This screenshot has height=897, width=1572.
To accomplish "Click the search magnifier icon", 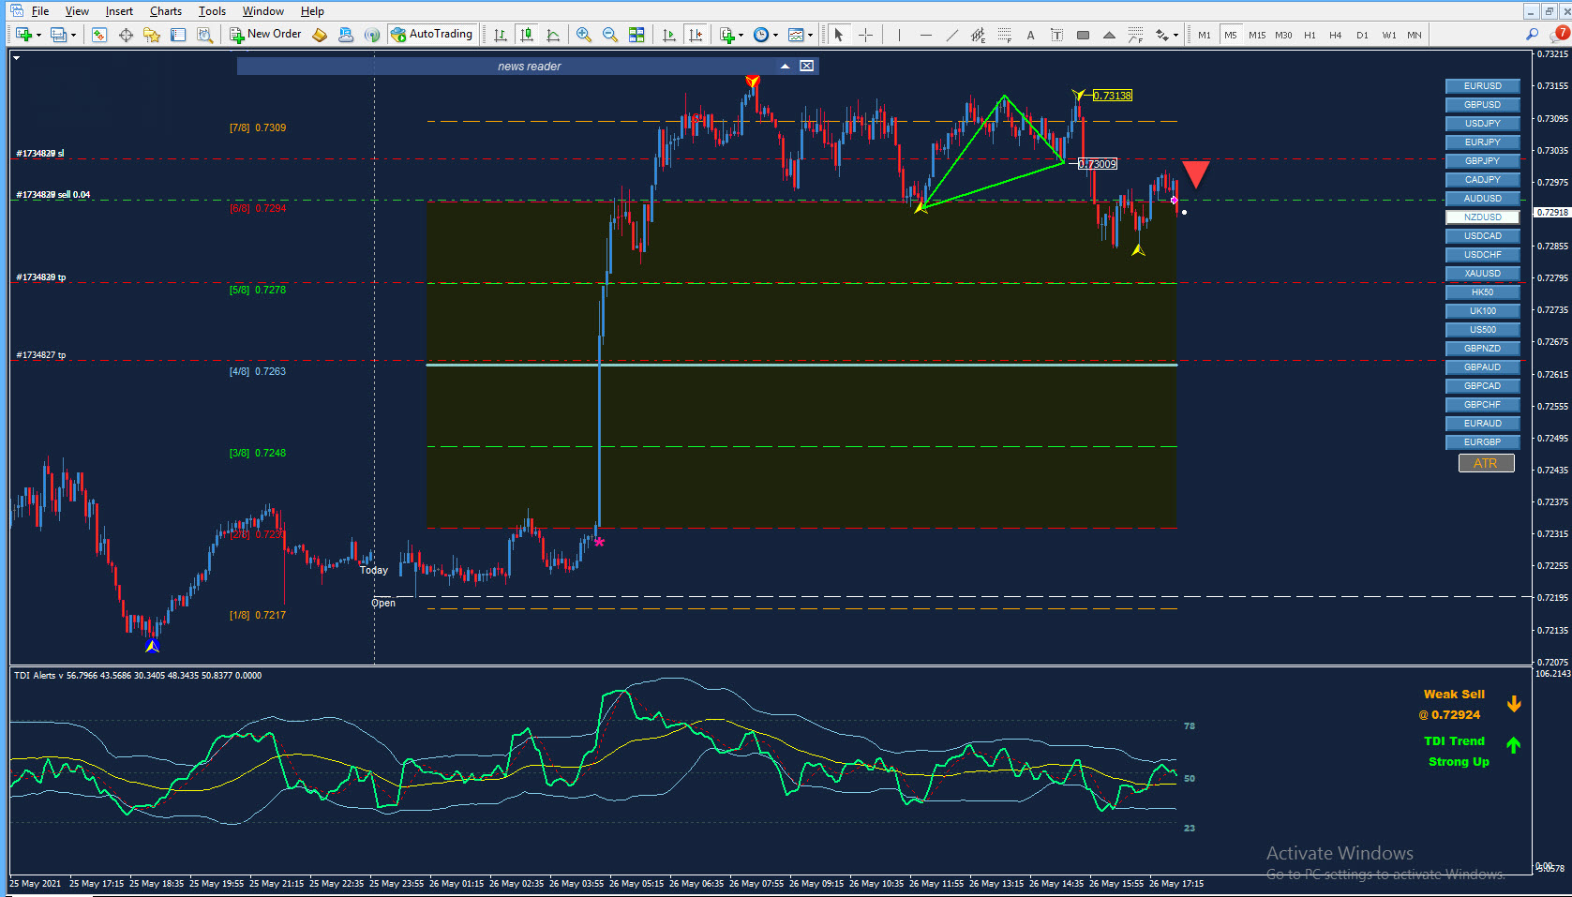I will 1533,35.
